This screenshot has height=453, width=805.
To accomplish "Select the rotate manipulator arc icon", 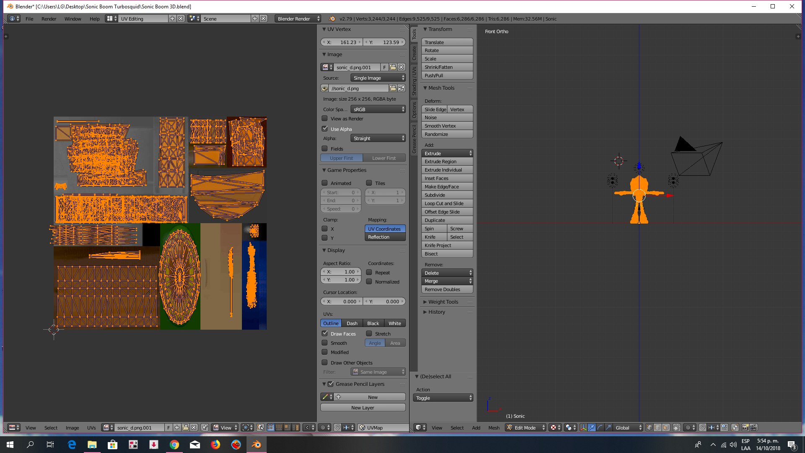I will point(600,427).
